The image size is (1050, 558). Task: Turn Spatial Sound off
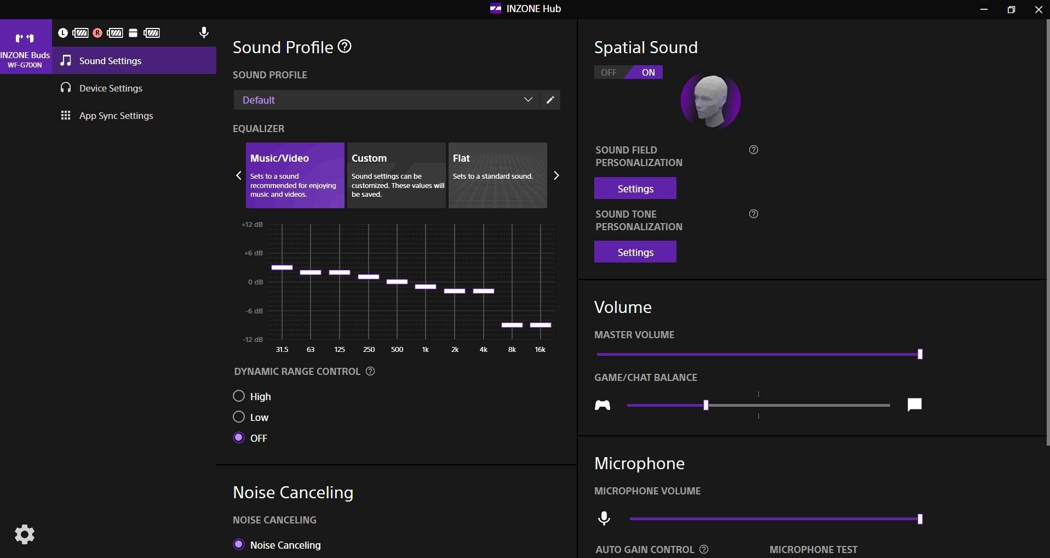tap(609, 72)
